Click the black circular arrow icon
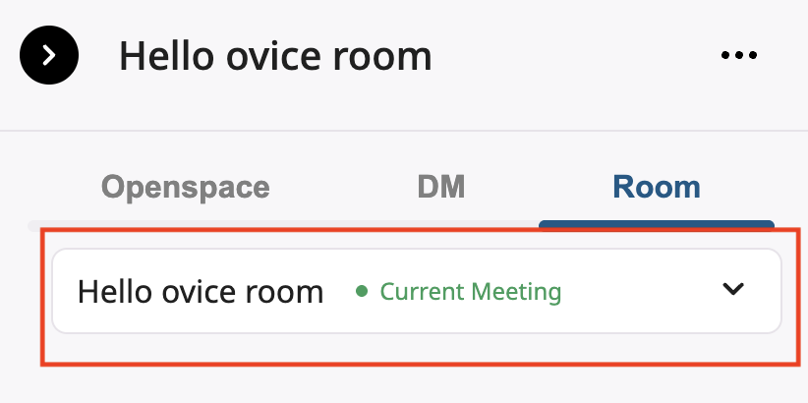Screen dimensions: 808x403 [x=49, y=56]
